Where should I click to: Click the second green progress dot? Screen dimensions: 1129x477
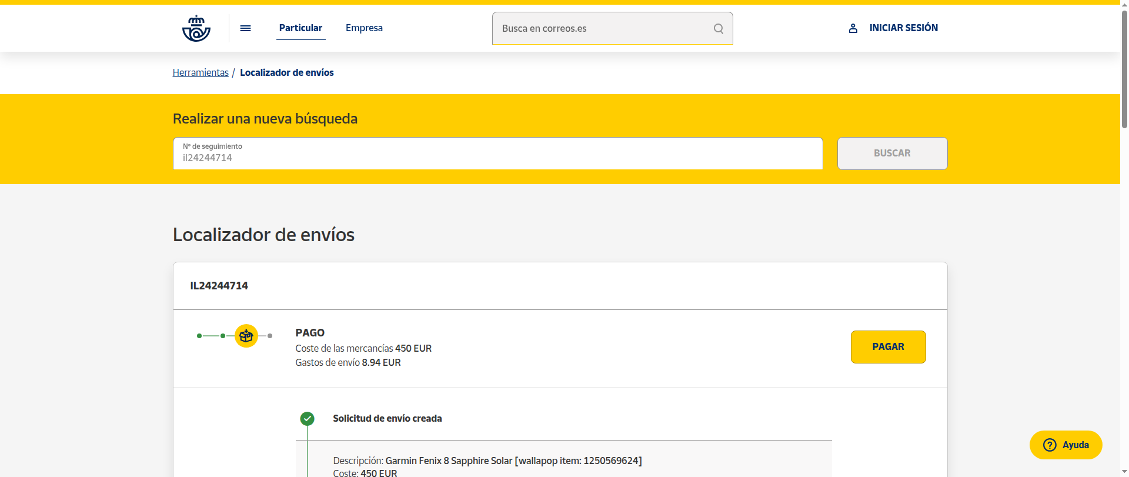pos(223,336)
